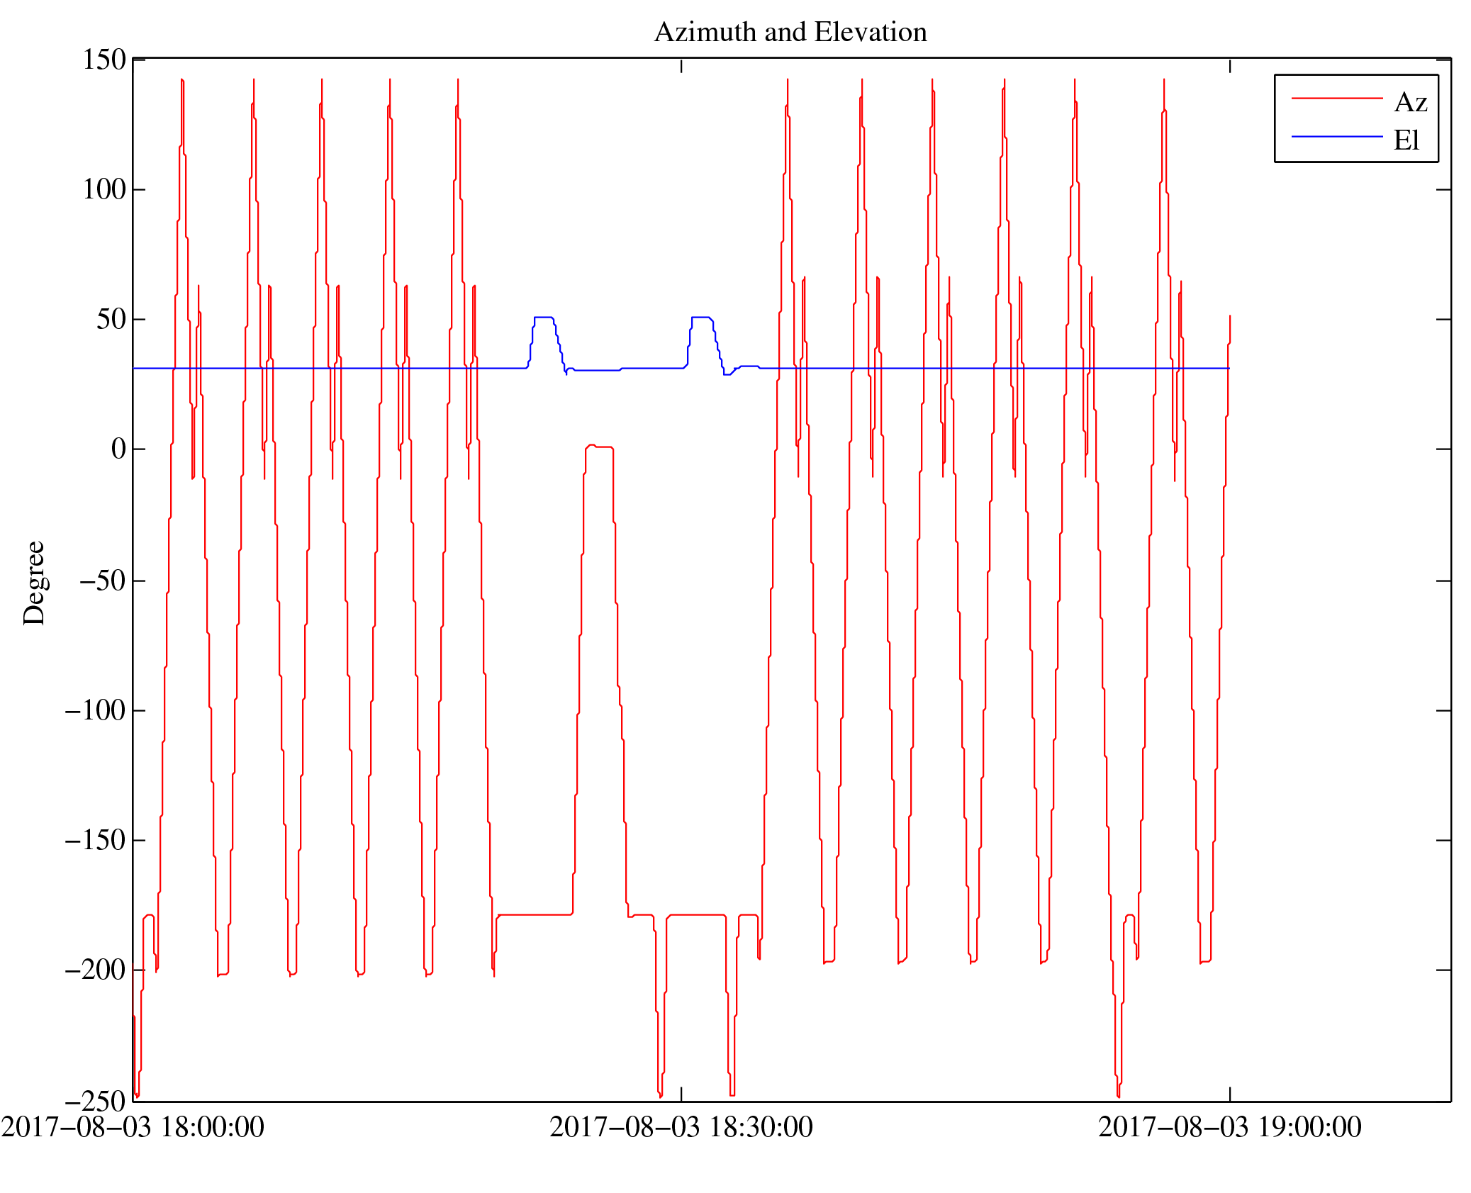Click the y-axis tick label '−50'

click(103, 581)
